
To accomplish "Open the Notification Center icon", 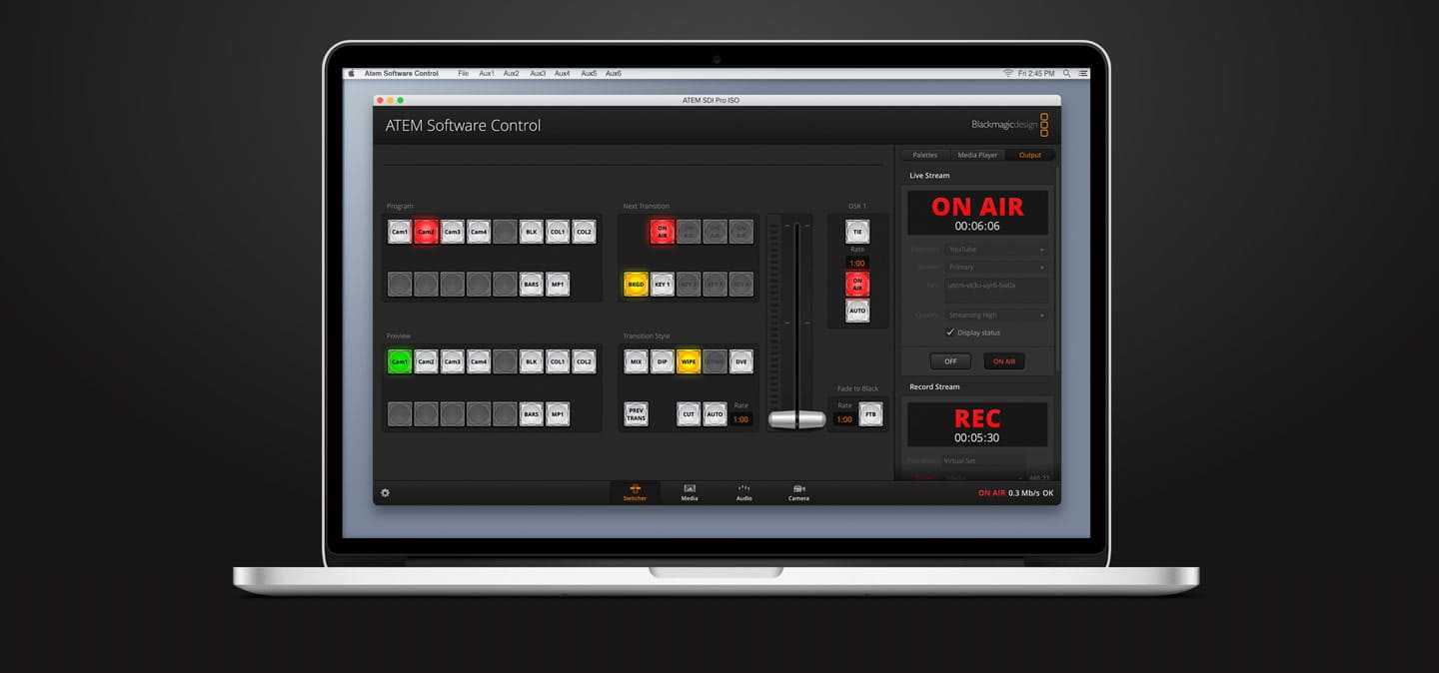I will point(1083,73).
